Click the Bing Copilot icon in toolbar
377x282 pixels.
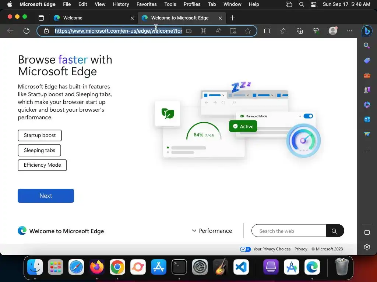point(367,31)
